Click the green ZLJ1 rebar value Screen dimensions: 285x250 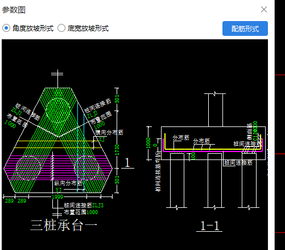[x=16, y=112]
